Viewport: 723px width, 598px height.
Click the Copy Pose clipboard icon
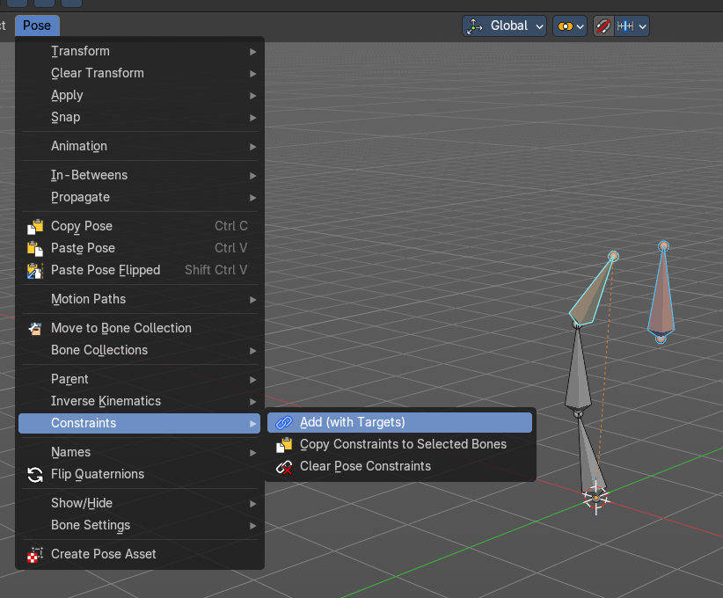[35, 226]
